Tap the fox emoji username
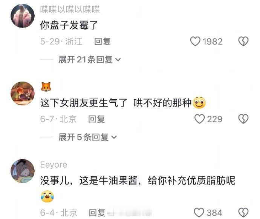The image size is (260, 219). (x=46, y=87)
